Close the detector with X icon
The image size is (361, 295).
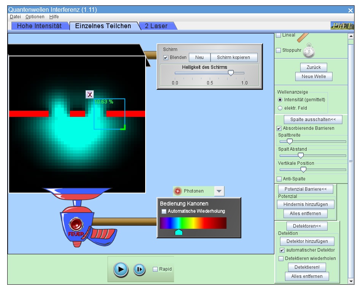click(x=90, y=94)
